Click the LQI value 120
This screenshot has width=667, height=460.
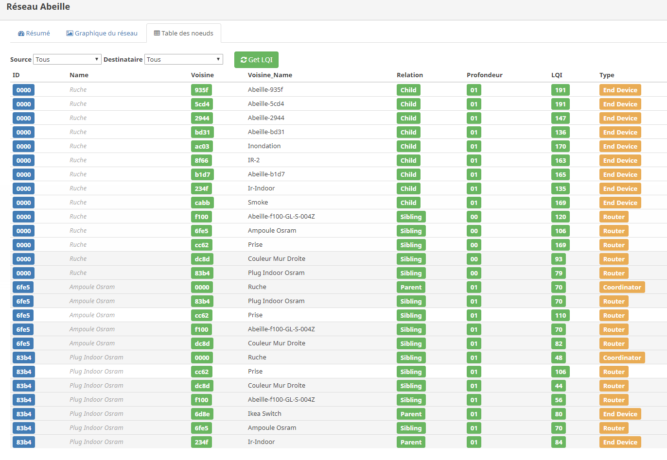click(561, 217)
